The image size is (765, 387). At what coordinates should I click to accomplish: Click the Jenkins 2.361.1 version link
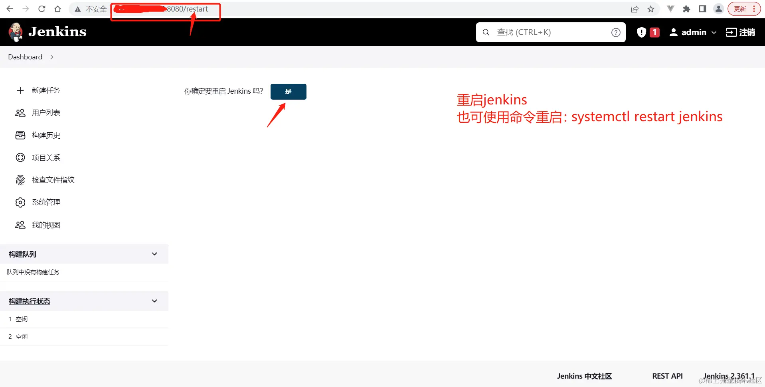(x=729, y=376)
